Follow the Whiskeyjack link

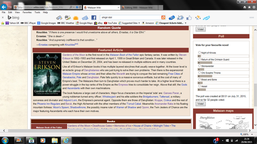click(x=109, y=97)
